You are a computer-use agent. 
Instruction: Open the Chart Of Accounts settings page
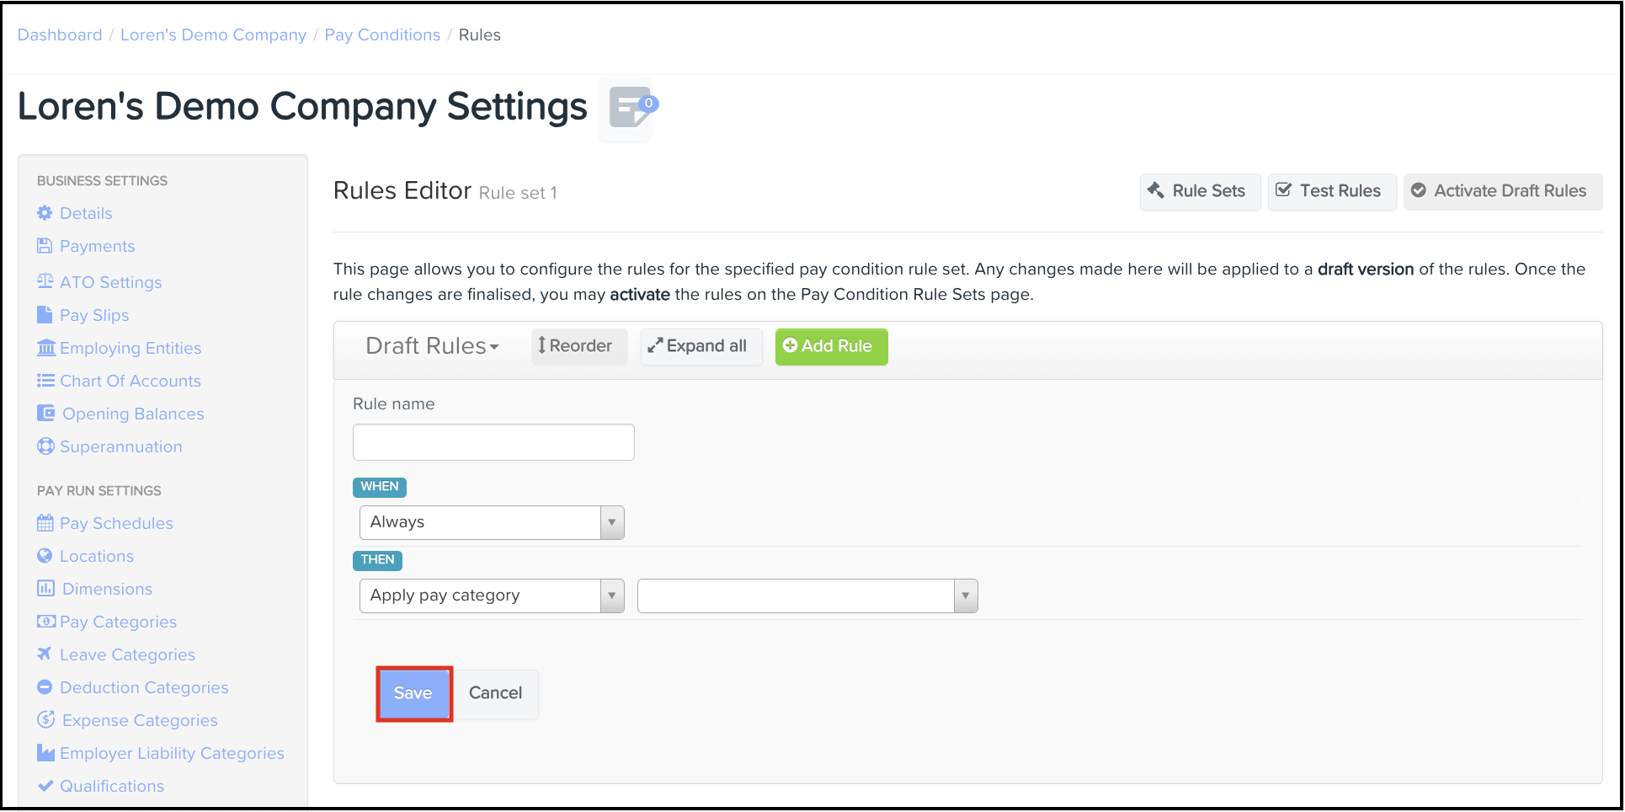pyautogui.click(x=130, y=381)
